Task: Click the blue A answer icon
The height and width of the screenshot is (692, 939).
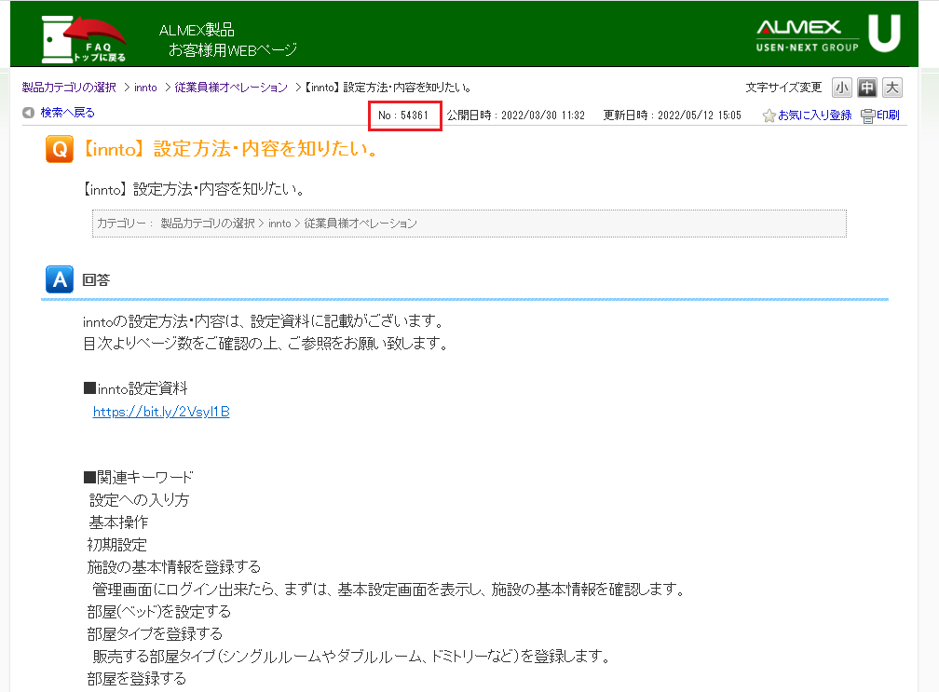Action: 59,279
